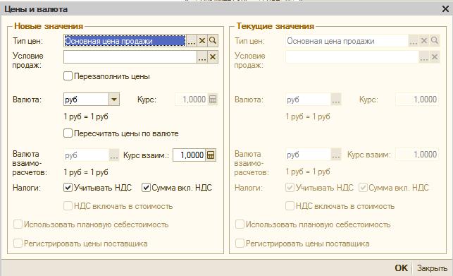Click Курс field in Текущие значения
Screen dimensions: 453x276
tap(418, 100)
